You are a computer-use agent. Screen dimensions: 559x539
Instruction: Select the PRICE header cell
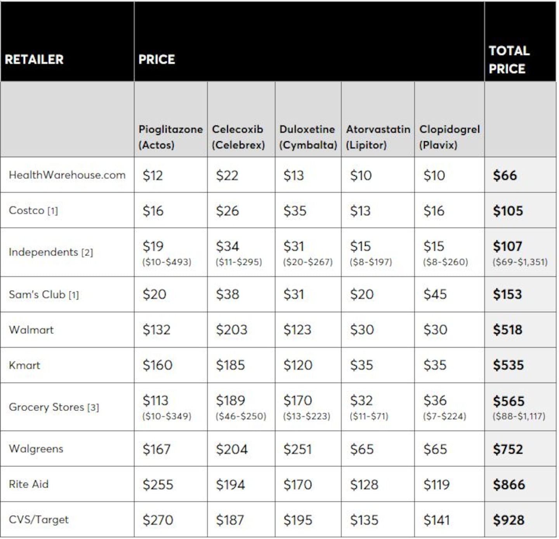point(157,59)
